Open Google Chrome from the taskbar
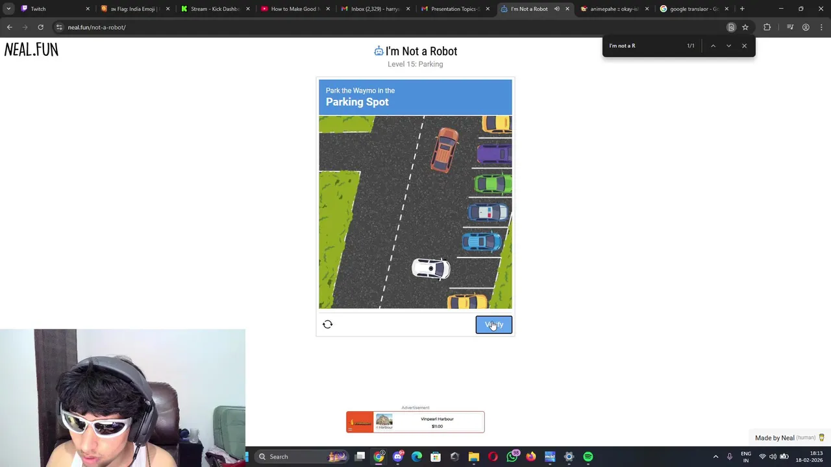 379,457
